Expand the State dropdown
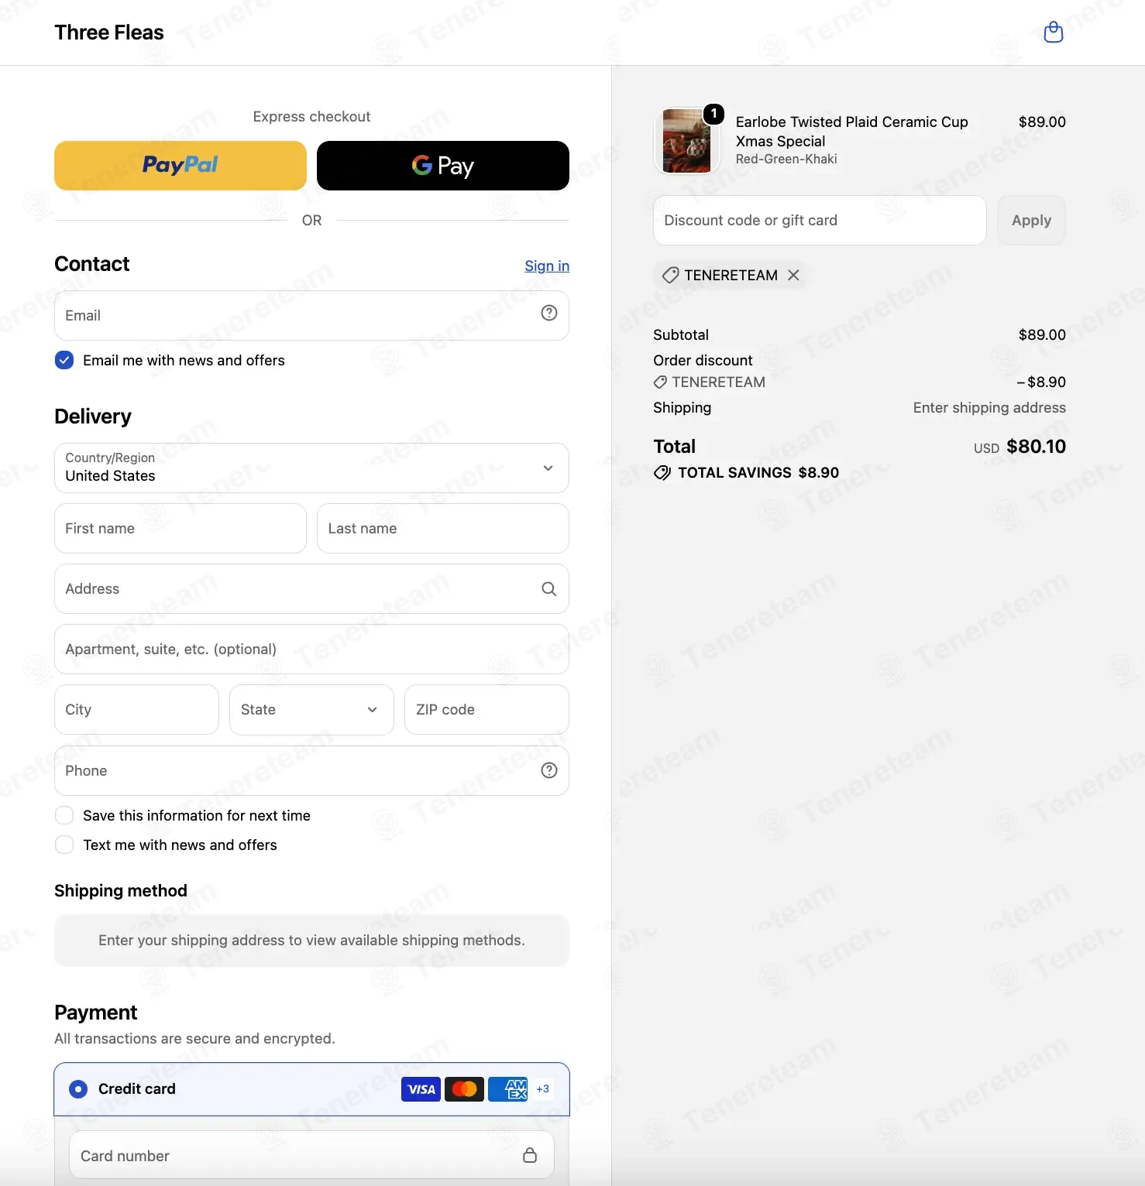 tap(311, 710)
